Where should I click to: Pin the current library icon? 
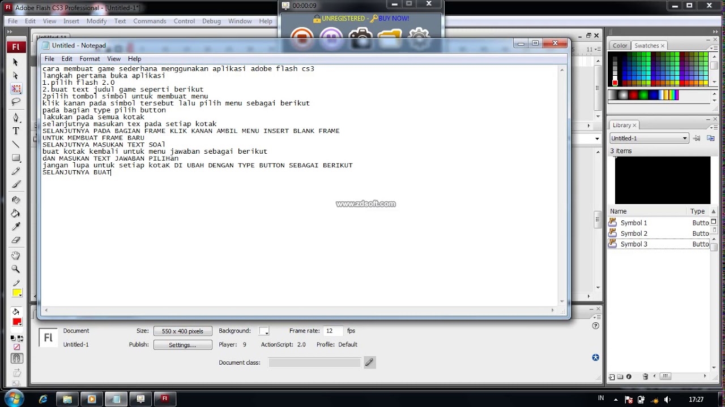pyautogui.click(x=697, y=138)
